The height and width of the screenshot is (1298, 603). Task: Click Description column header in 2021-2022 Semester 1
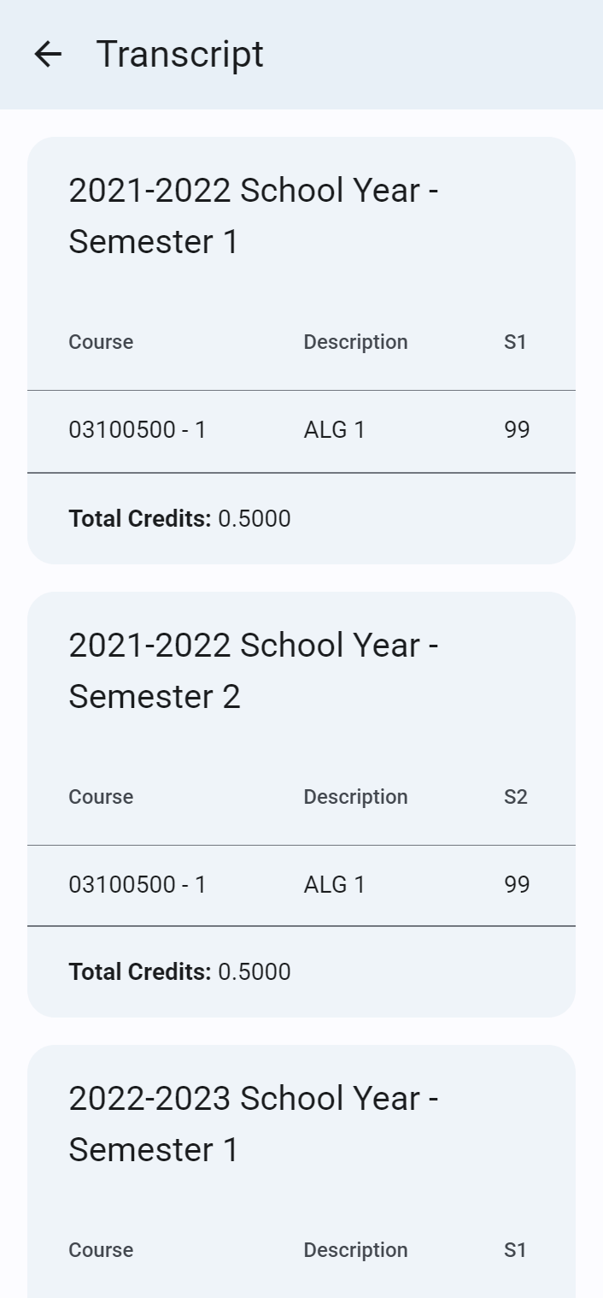(x=355, y=342)
